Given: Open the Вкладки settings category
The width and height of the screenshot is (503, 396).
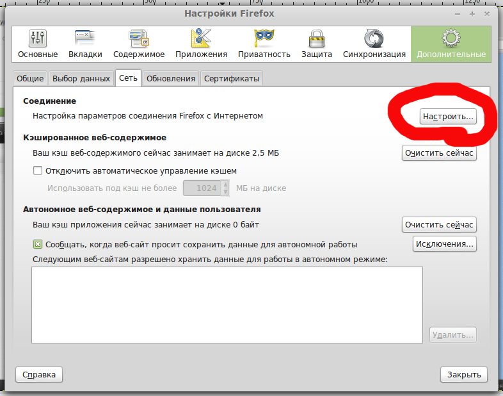Looking at the screenshot, I should pos(85,44).
